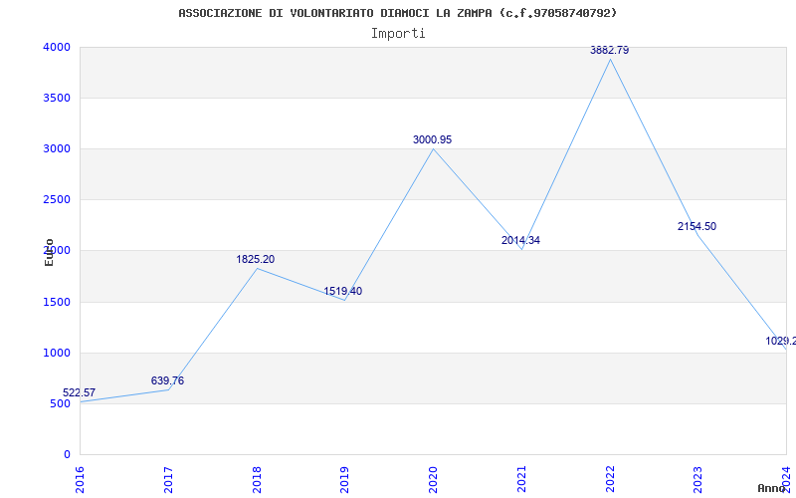Viewport: 796px width, 498px height.
Task: Click x-axis year 2022
Action: [610, 479]
